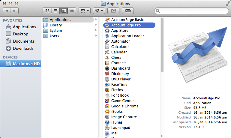Select the Google Chrome app icon

pyautogui.click(x=107, y=106)
